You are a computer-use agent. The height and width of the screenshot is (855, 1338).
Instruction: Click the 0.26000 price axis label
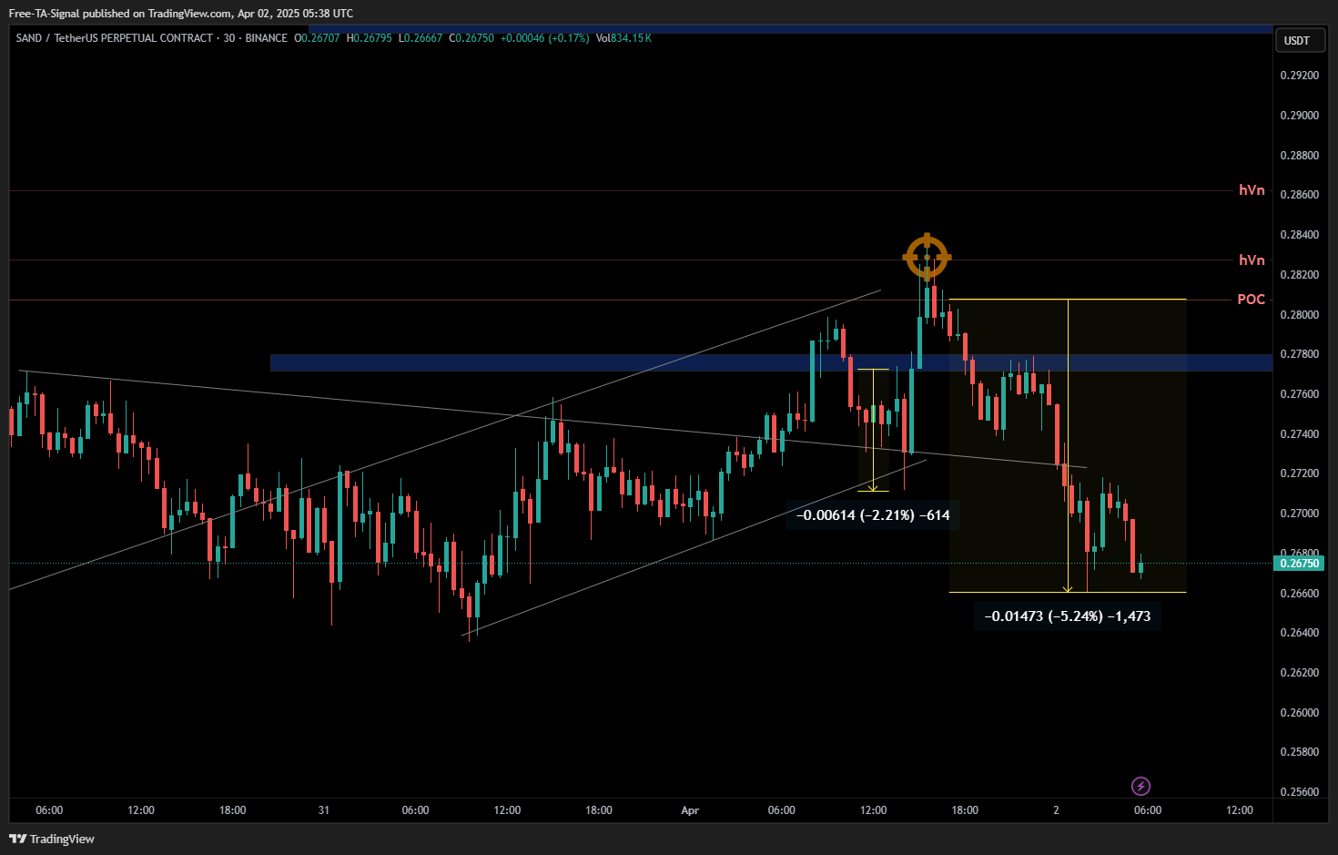pyautogui.click(x=1300, y=713)
